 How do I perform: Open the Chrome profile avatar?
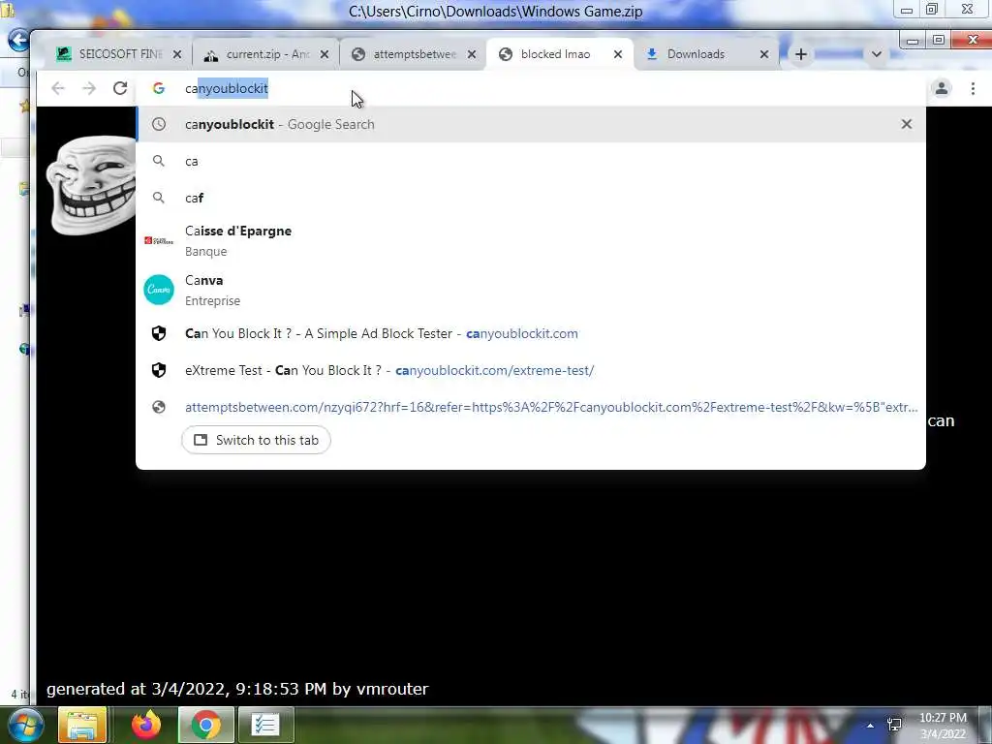click(942, 88)
